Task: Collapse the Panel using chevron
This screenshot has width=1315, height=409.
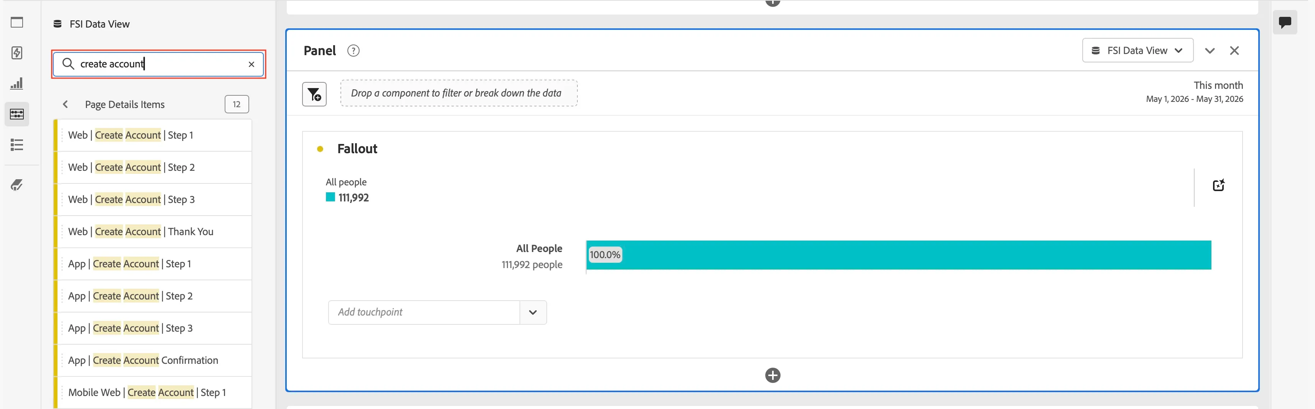Action: coord(1210,51)
